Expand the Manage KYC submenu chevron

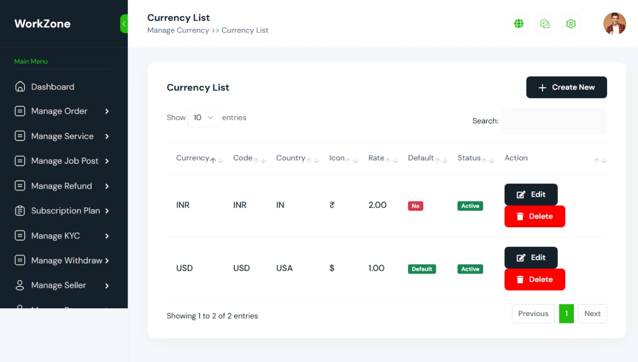pos(107,236)
